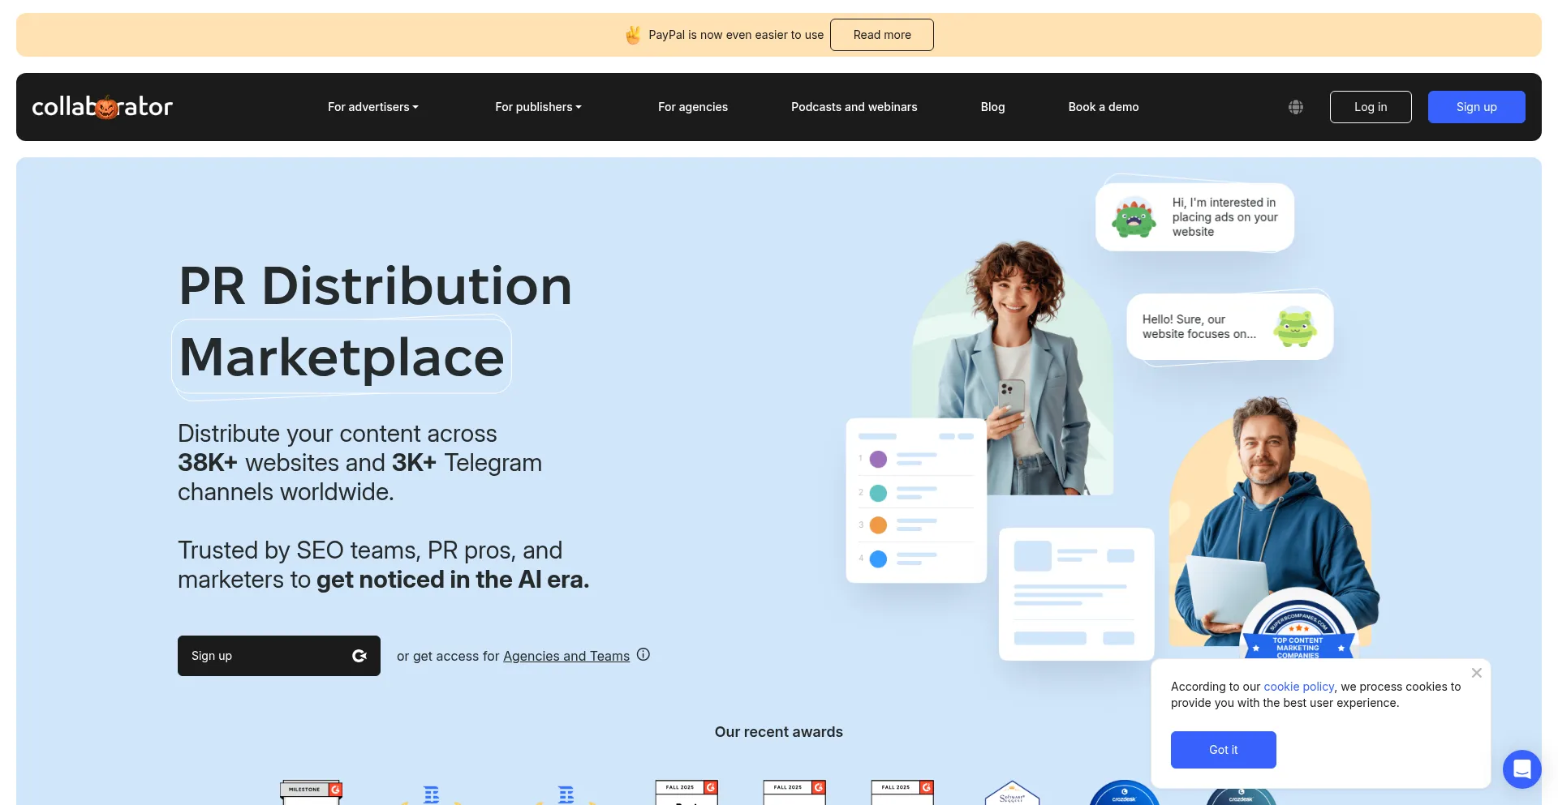Image resolution: width=1558 pixels, height=805 pixels.
Task: Click the Collaborator logo in the navbar
Action: pos(102,107)
